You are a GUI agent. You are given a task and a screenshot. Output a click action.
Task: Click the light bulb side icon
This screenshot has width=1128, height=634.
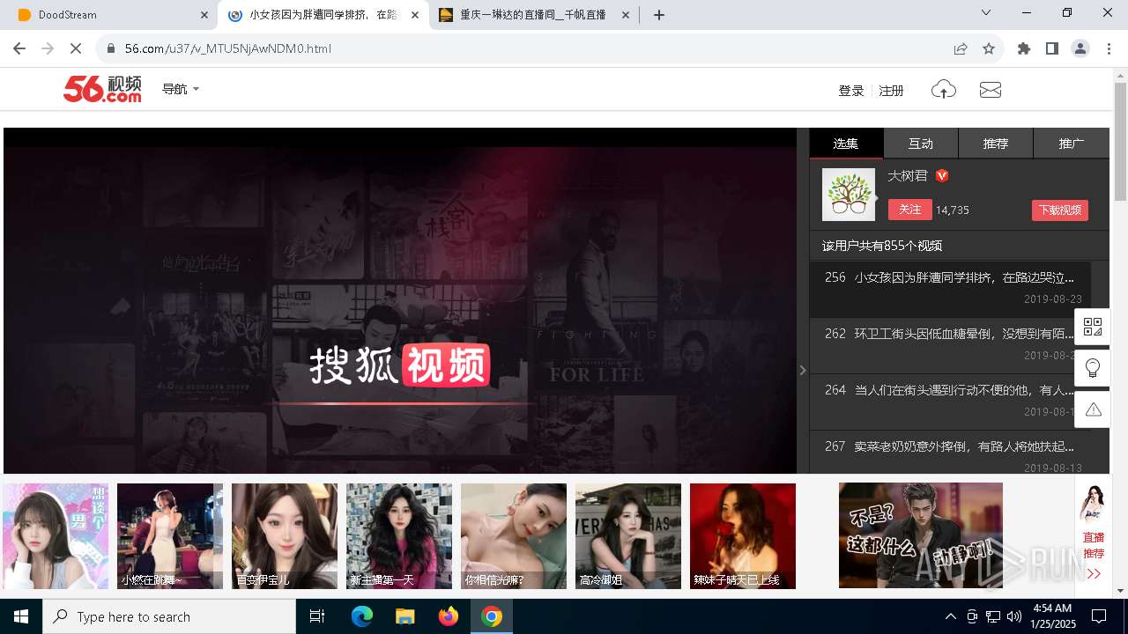point(1093,368)
